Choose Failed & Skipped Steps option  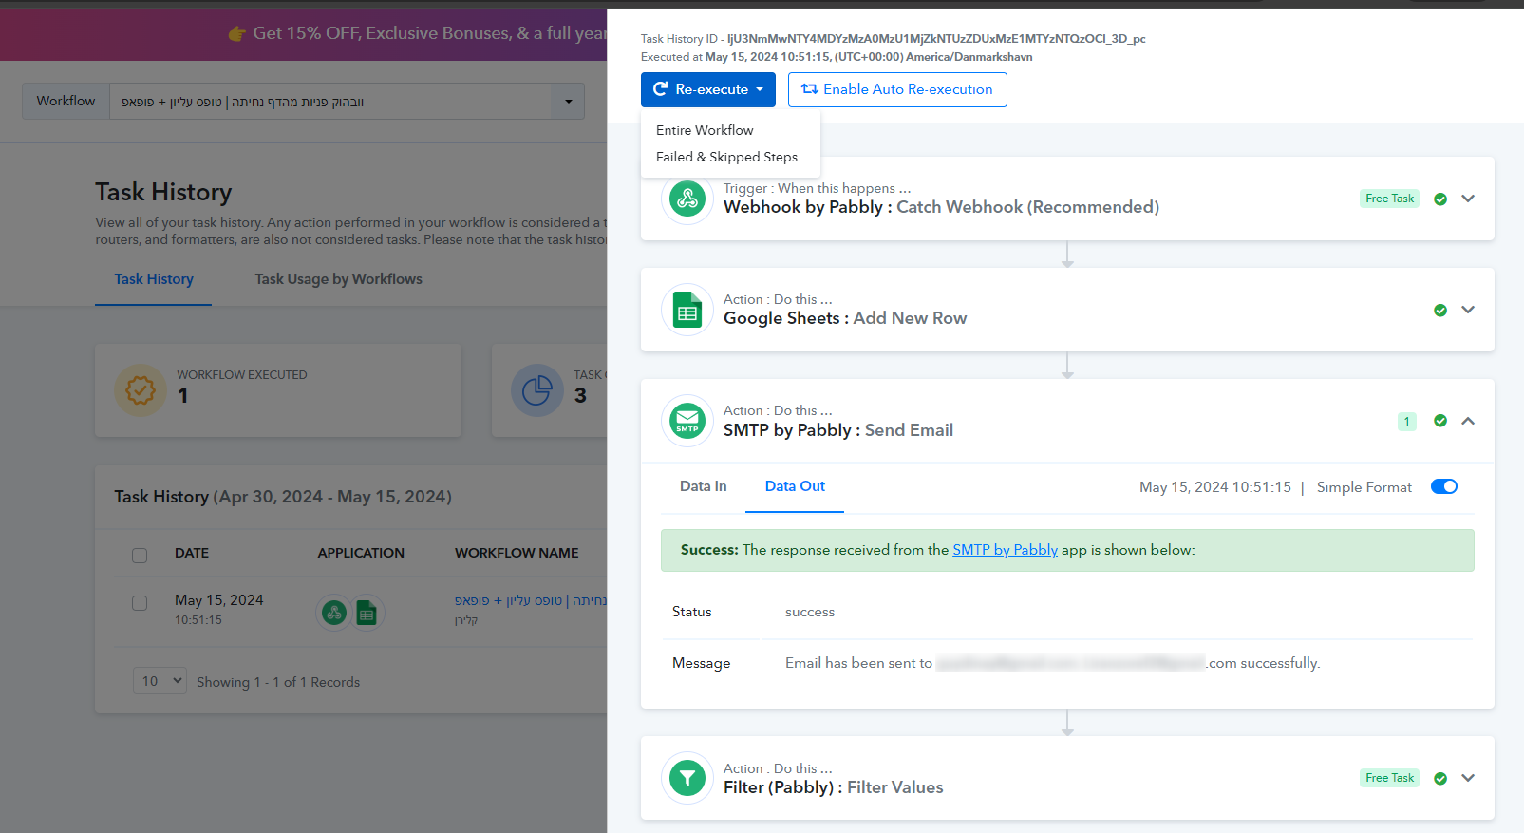pos(726,157)
